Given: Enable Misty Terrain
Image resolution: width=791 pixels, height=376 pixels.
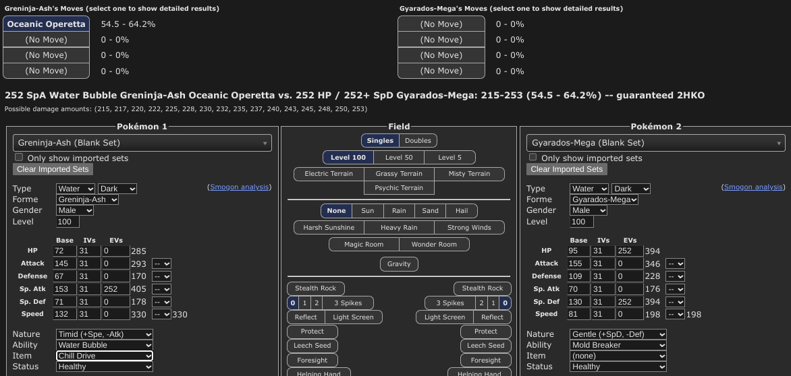Looking at the screenshot, I should point(469,174).
